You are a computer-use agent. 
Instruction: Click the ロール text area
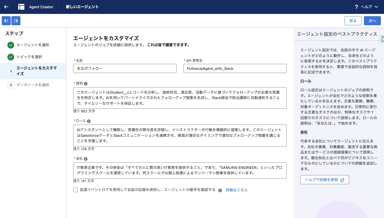(x=180, y=135)
